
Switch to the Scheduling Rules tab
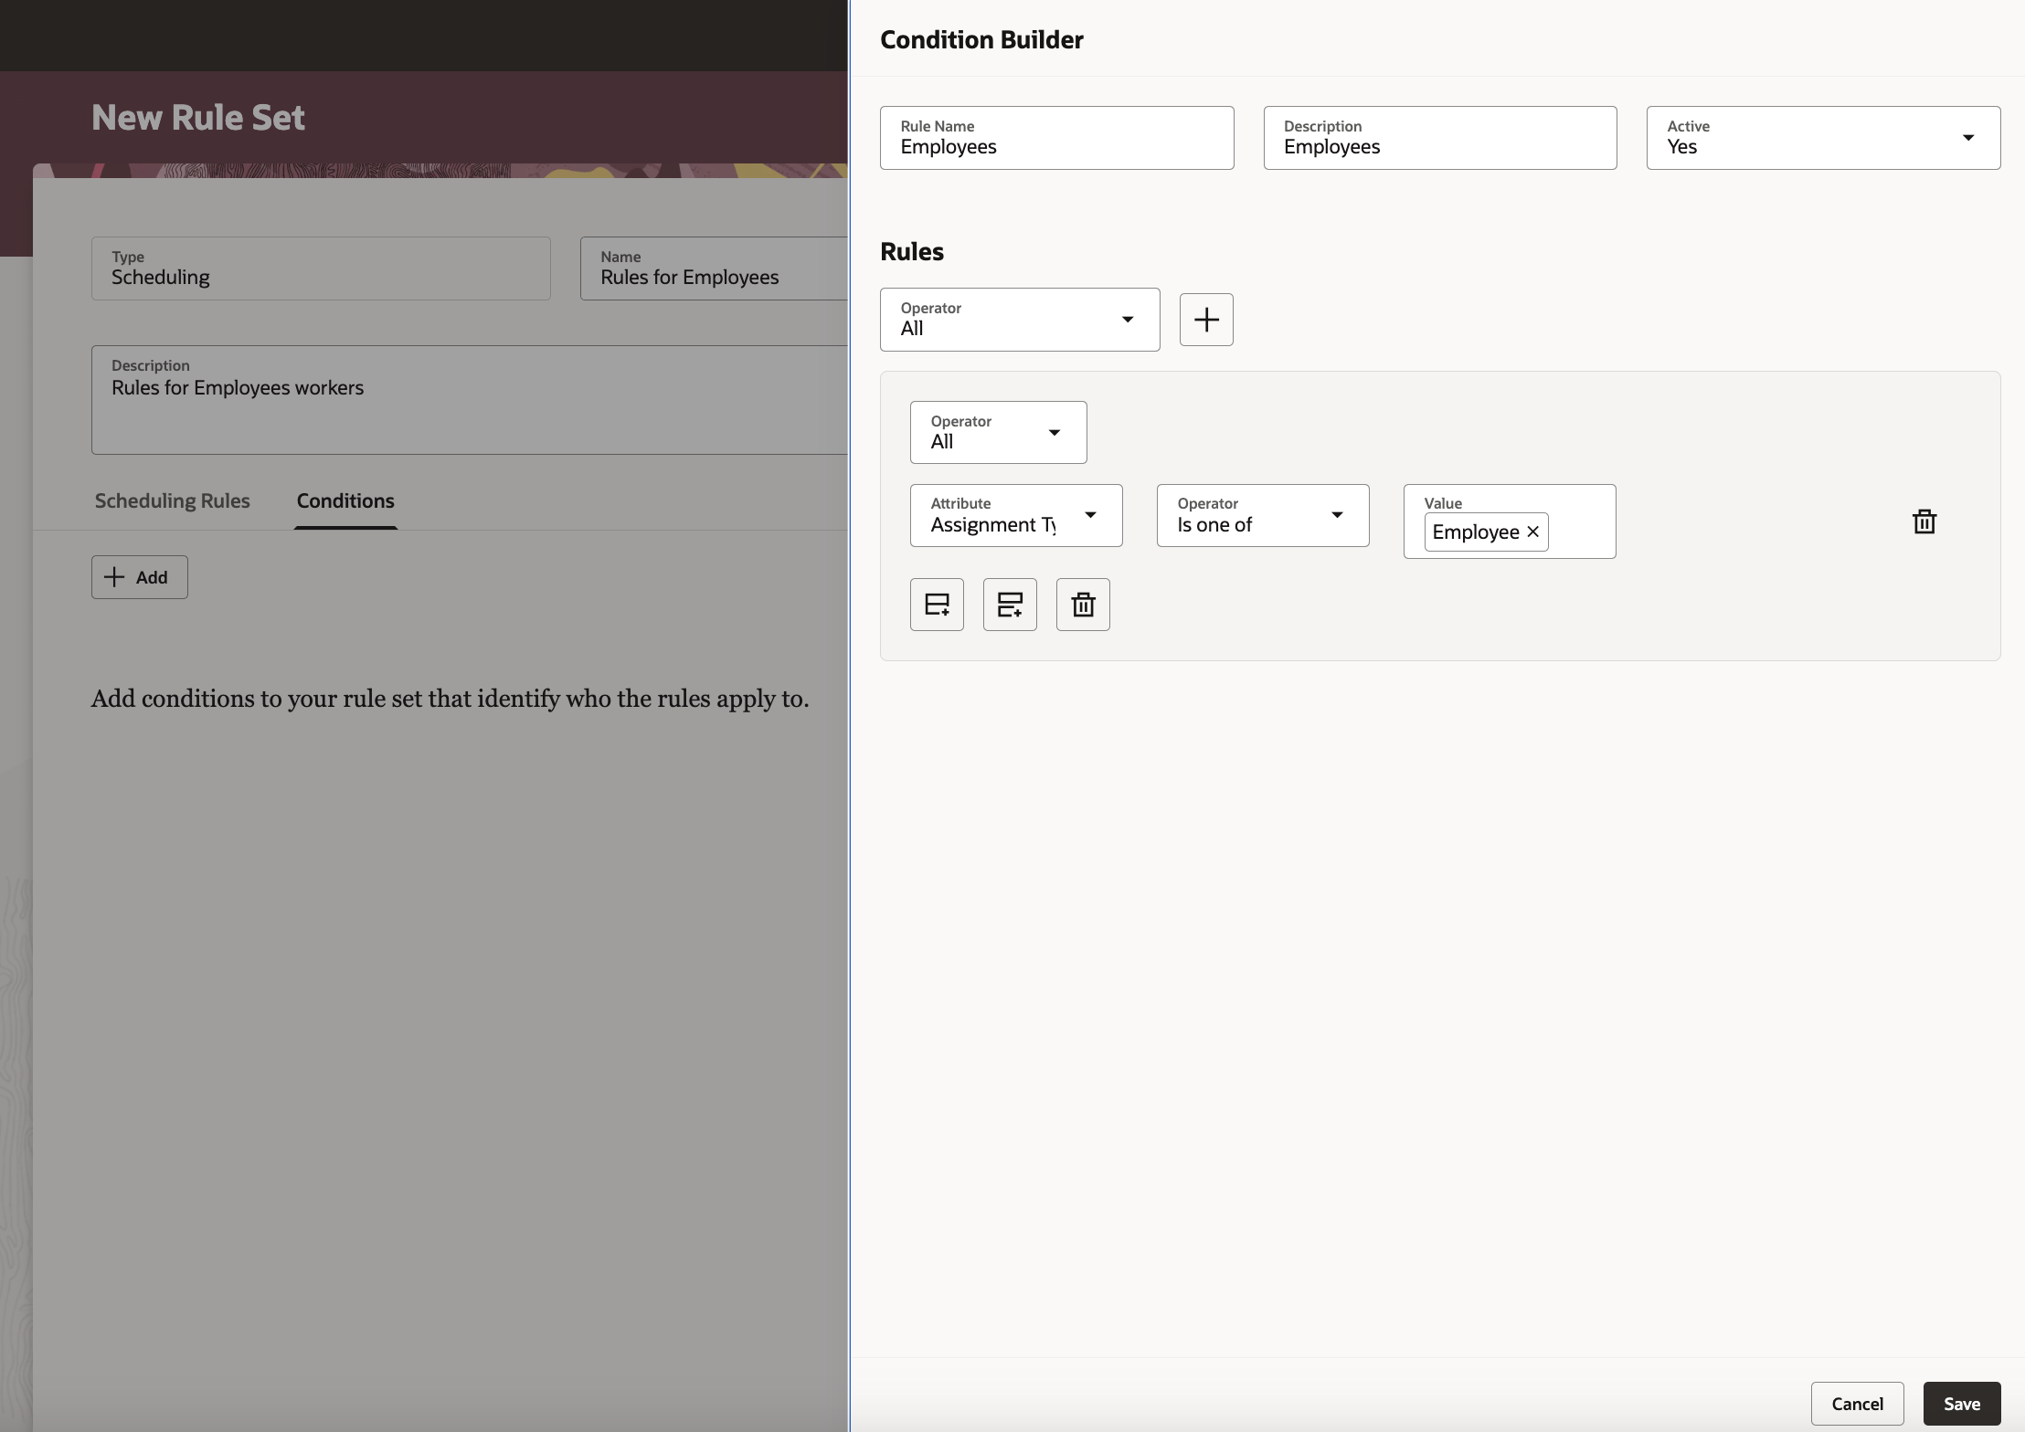[172, 500]
